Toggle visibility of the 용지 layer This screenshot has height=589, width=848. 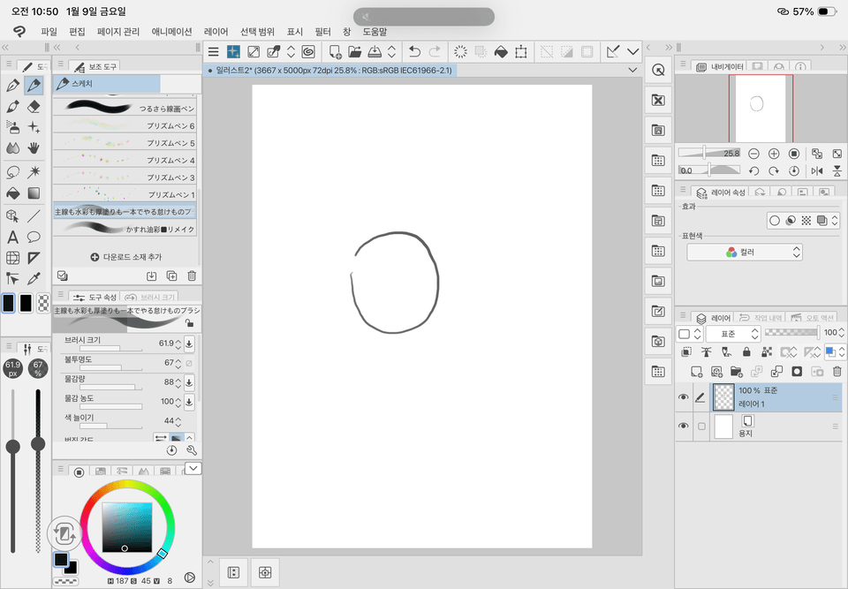tap(683, 426)
